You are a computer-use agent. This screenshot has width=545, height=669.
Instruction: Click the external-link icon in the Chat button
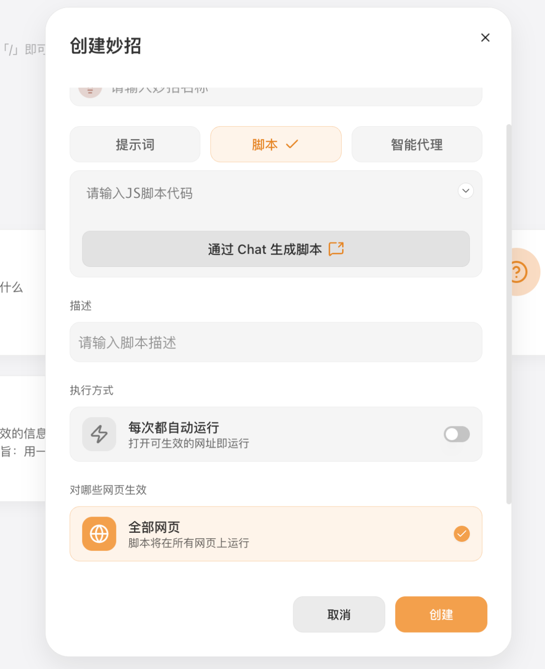coord(336,249)
